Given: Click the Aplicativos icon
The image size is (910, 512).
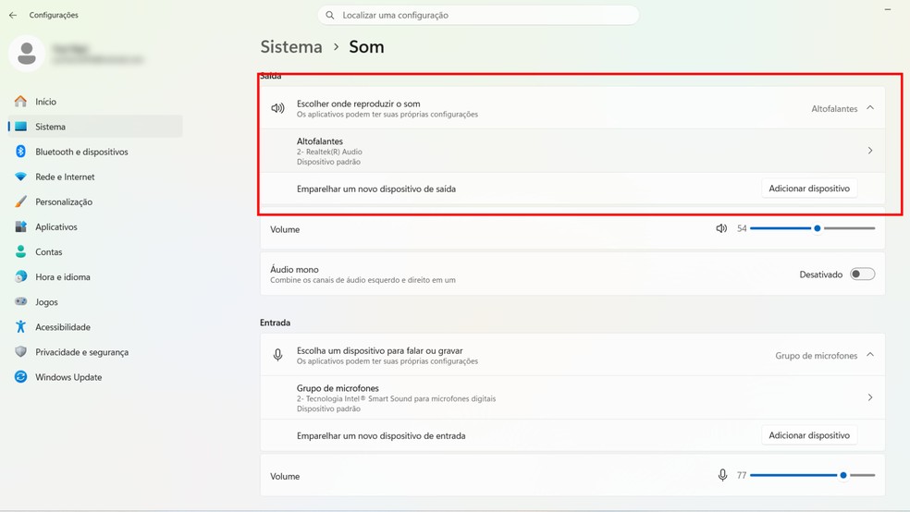Looking at the screenshot, I should (x=21, y=226).
